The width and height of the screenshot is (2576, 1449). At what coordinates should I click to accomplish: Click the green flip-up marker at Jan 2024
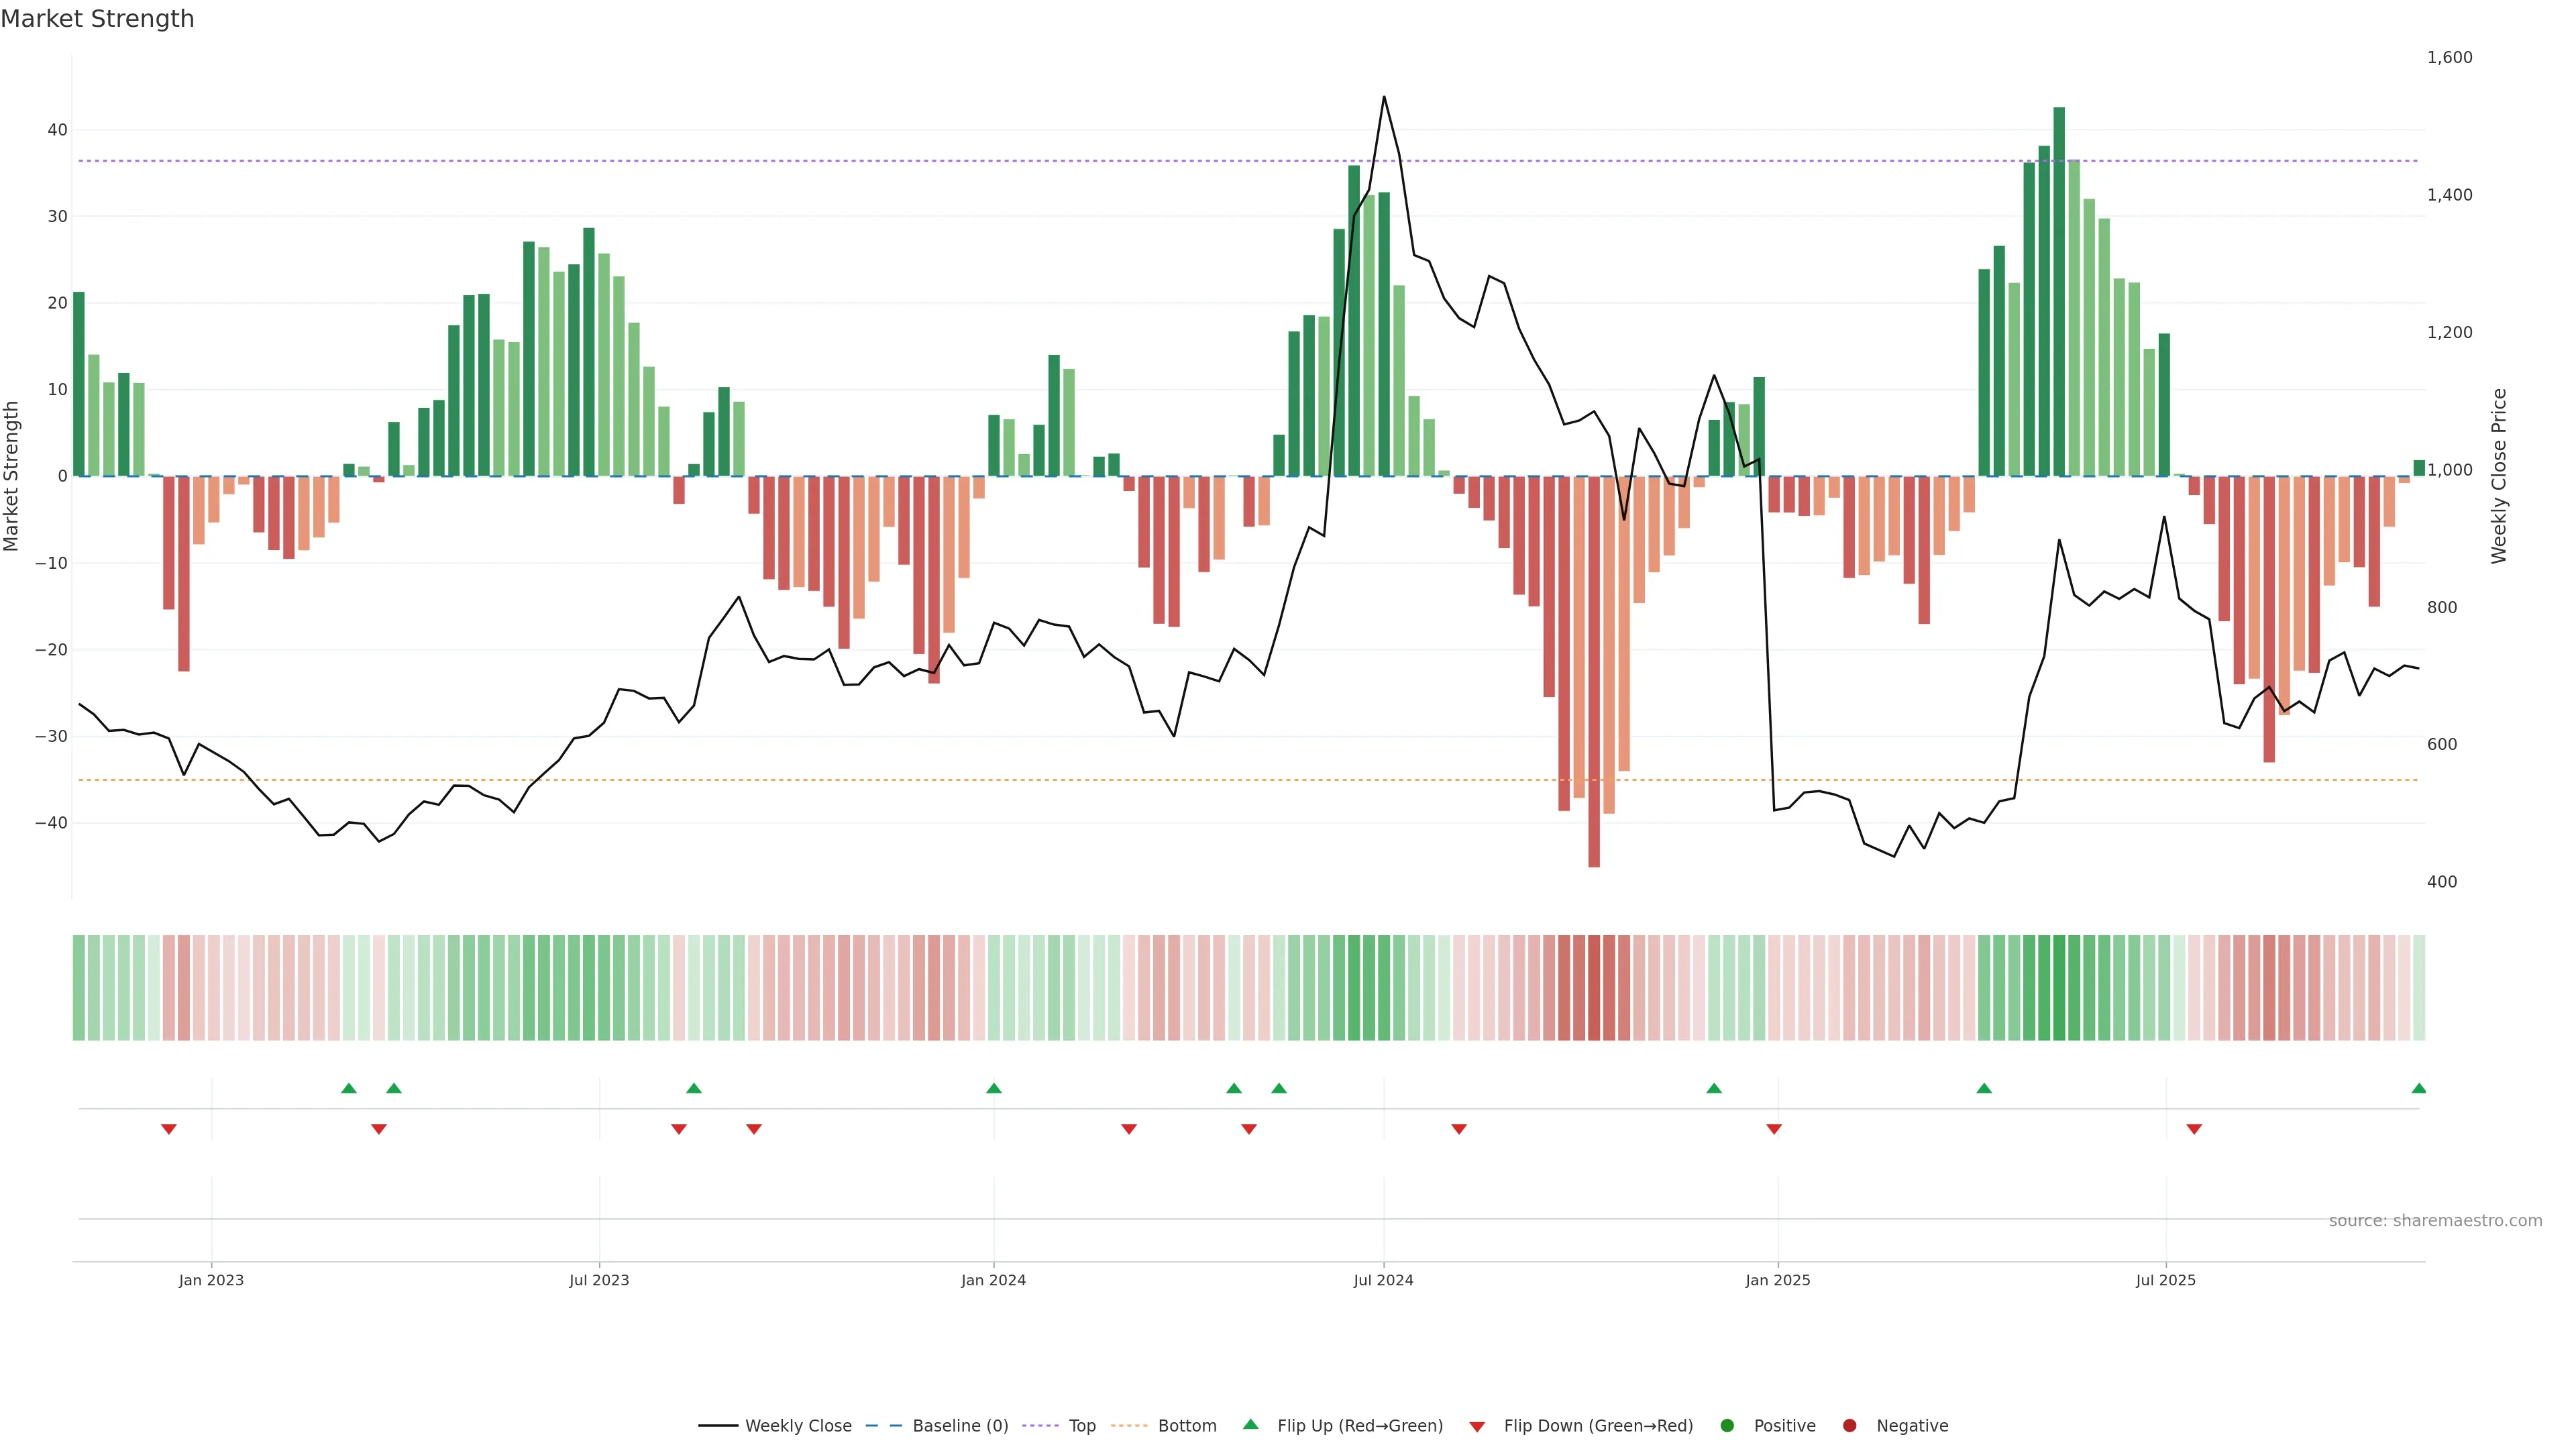click(994, 1088)
